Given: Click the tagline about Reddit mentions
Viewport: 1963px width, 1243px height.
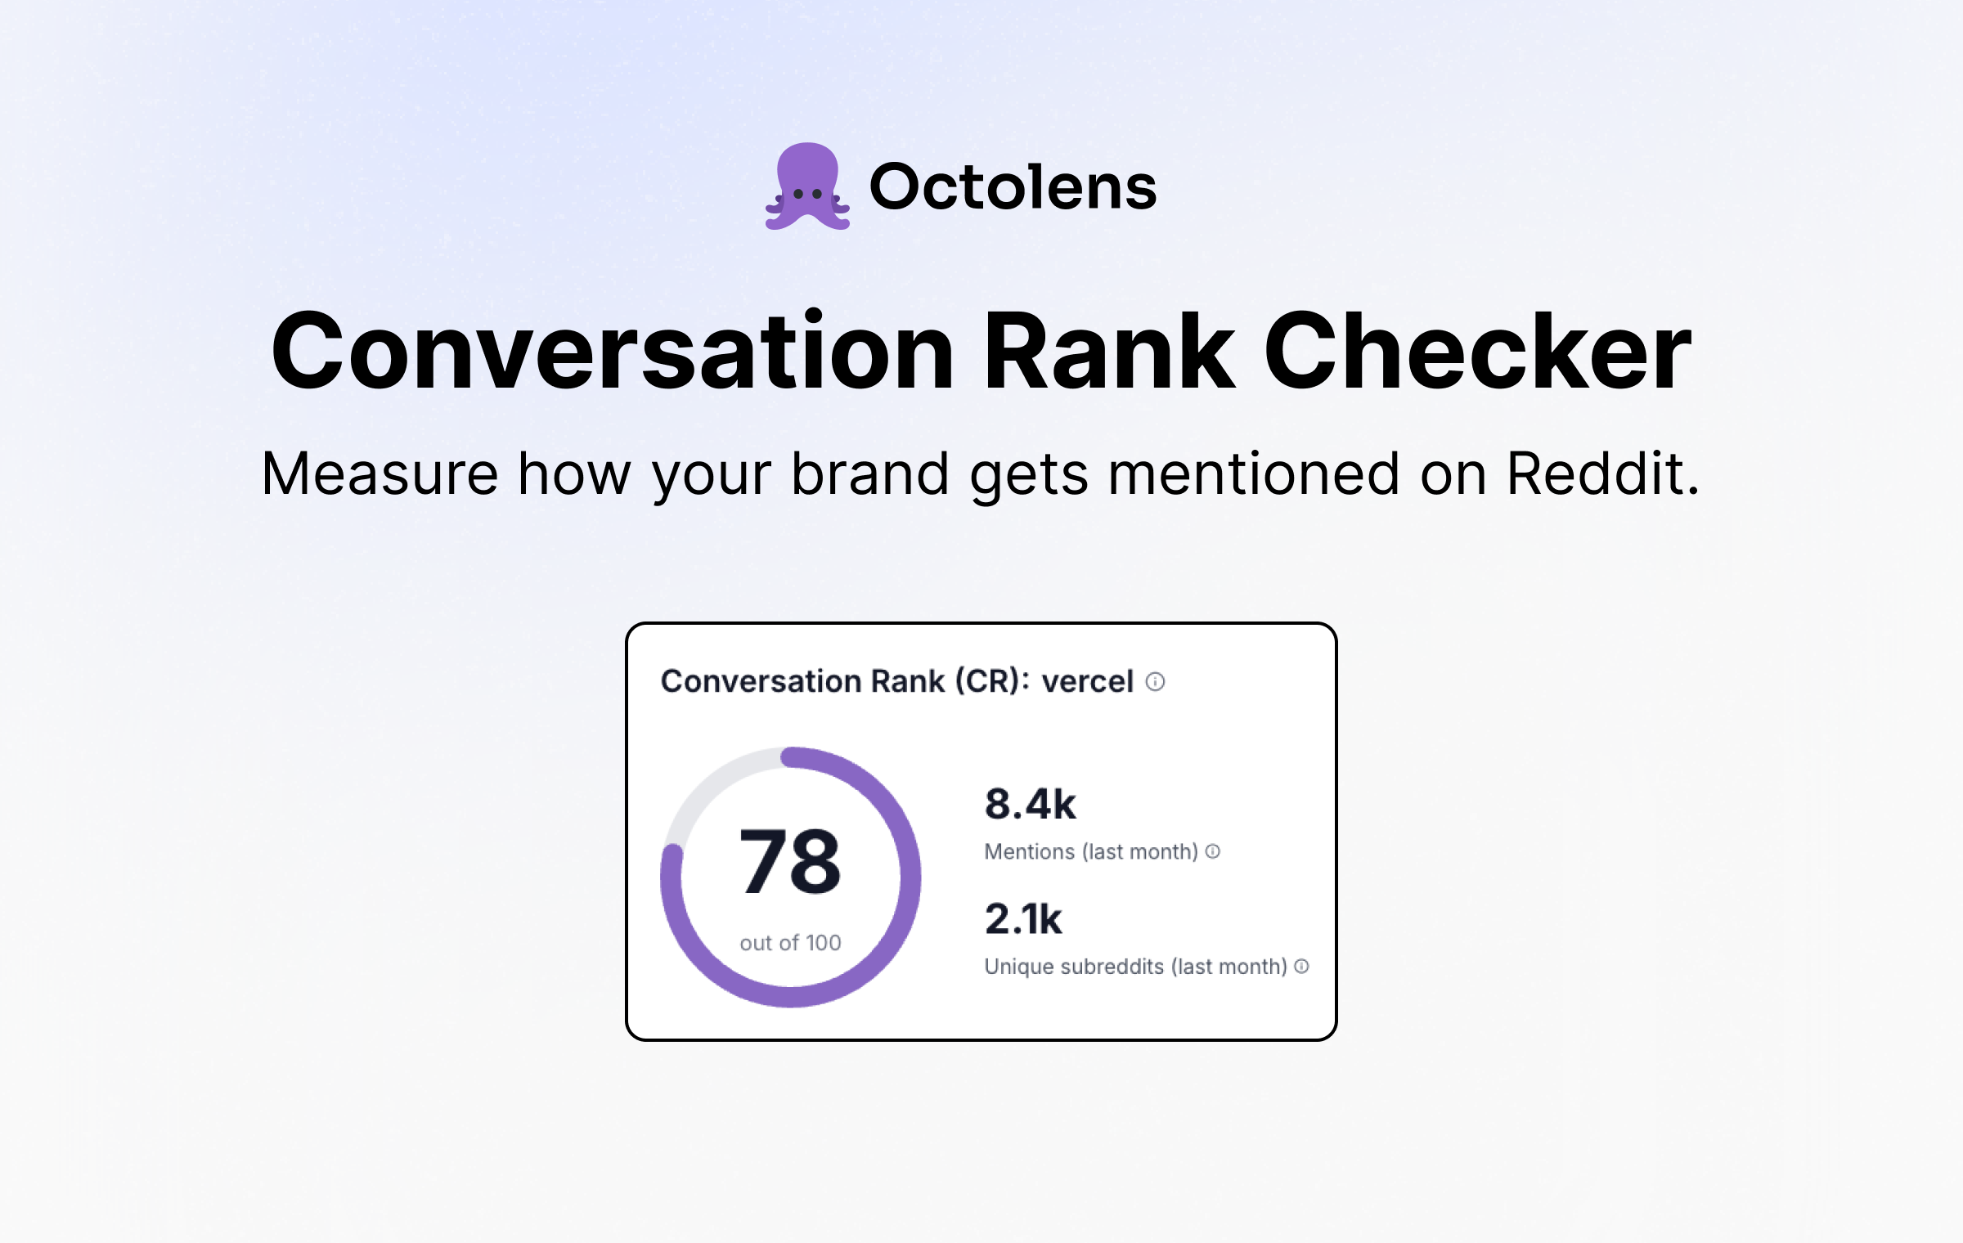Looking at the screenshot, I should tap(981, 474).
